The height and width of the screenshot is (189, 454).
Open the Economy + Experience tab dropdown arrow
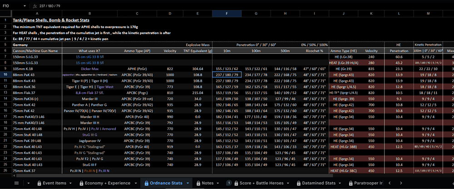(x=136, y=183)
